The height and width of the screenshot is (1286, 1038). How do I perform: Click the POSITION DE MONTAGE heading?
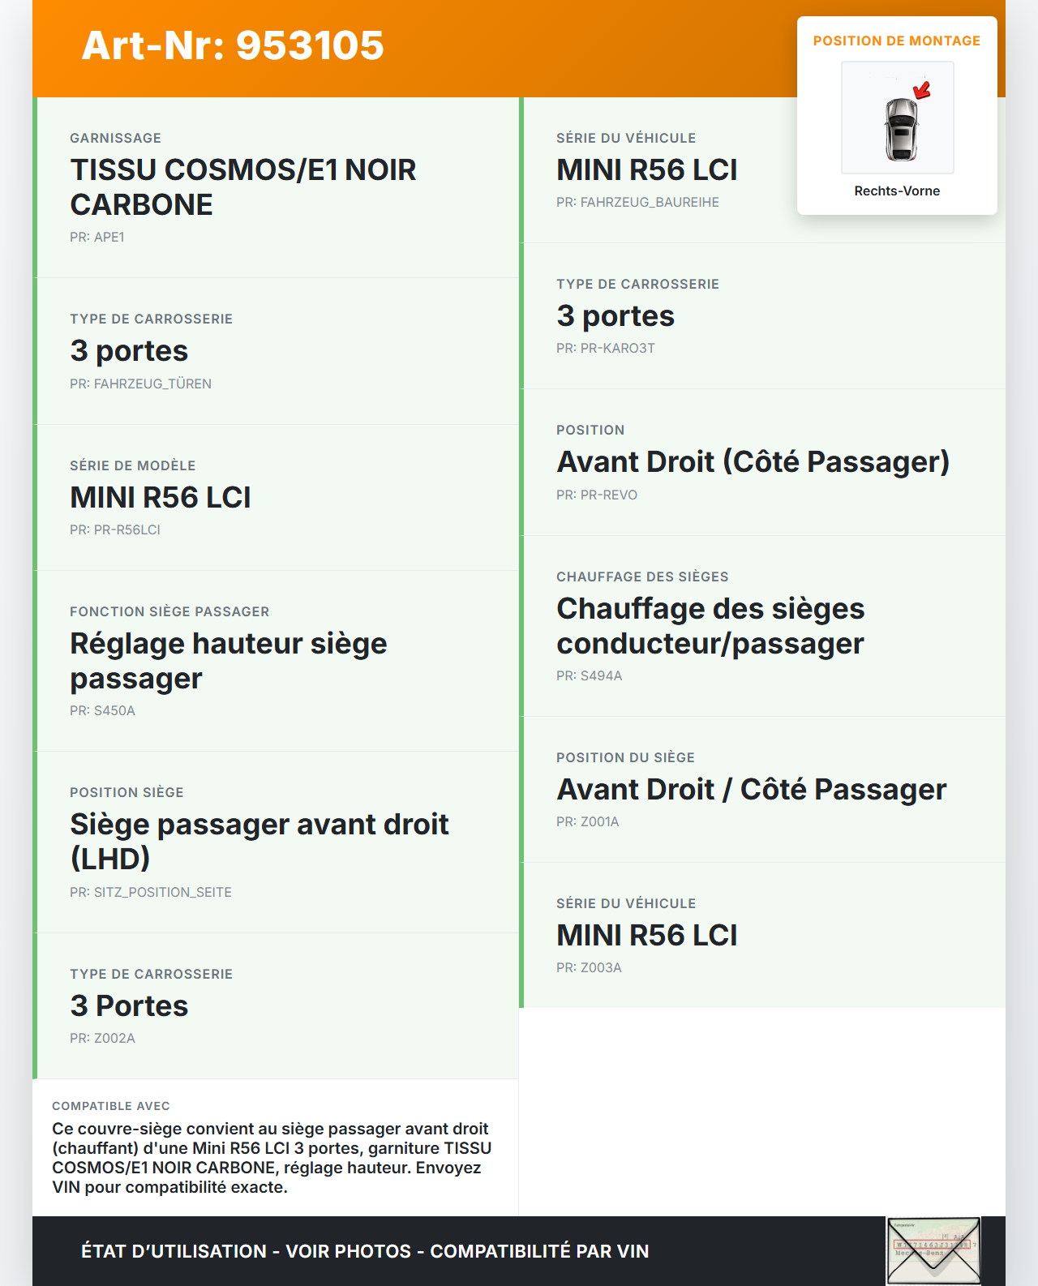896,41
